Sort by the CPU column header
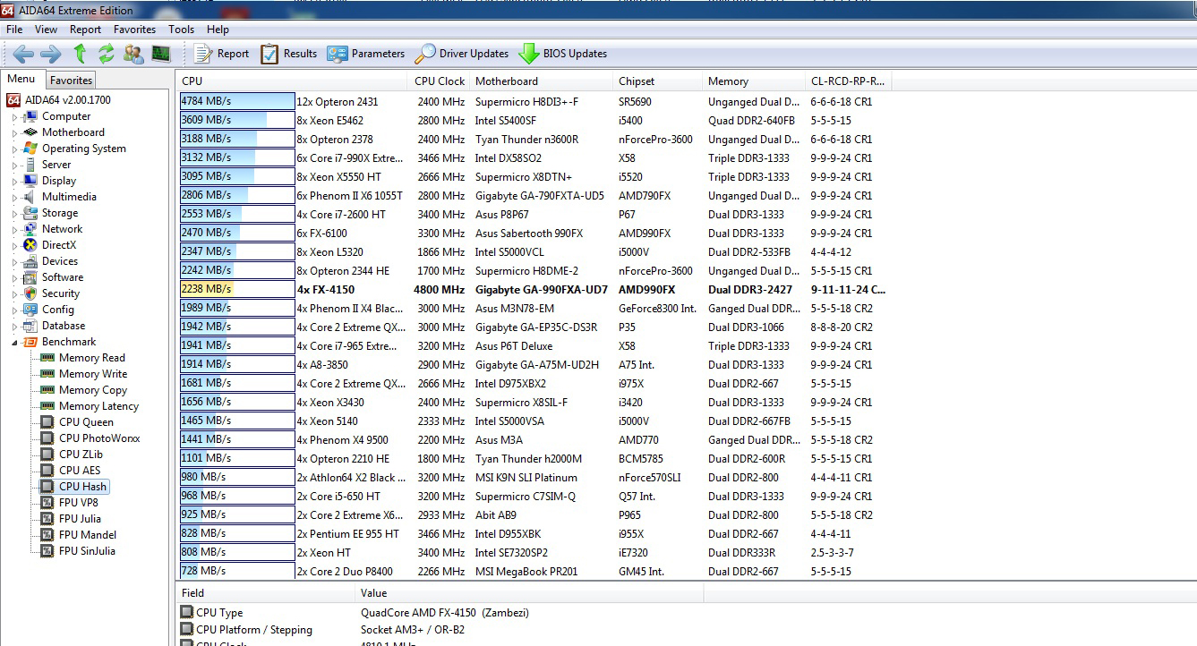The width and height of the screenshot is (1197, 646). [294, 81]
